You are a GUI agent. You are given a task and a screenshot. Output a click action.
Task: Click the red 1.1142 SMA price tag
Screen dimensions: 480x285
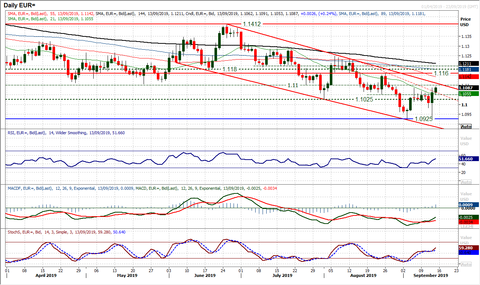(469, 76)
